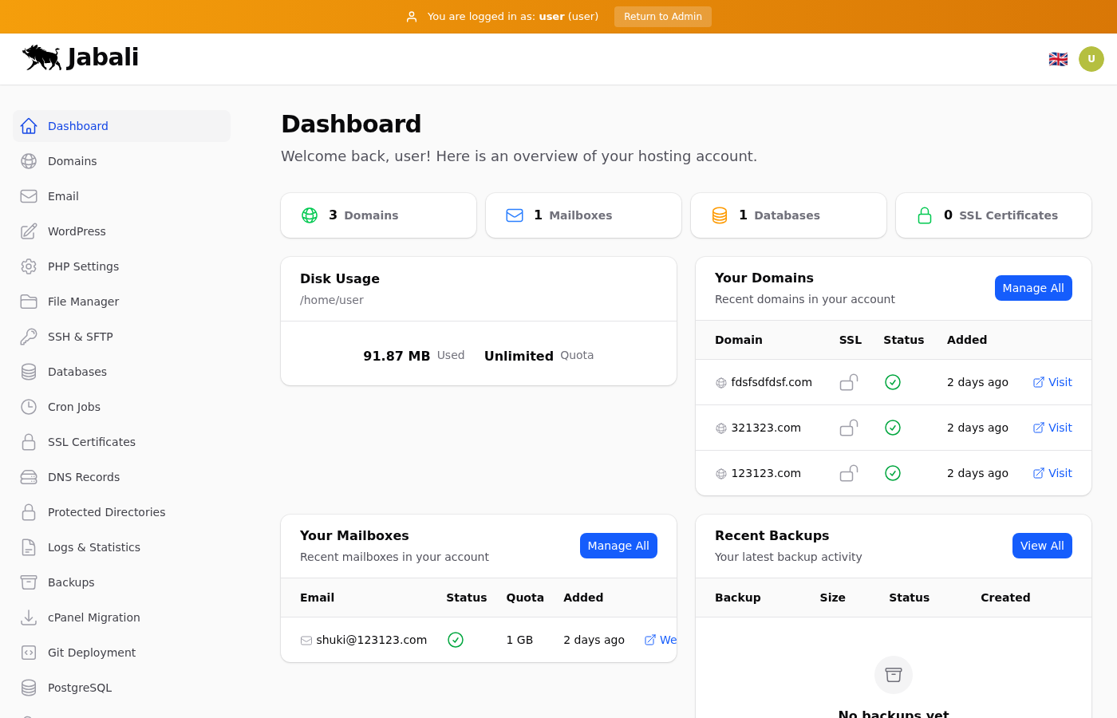1117x718 pixels.
Task: Click Manage All in Your Mailboxes
Action: [x=618, y=546]
